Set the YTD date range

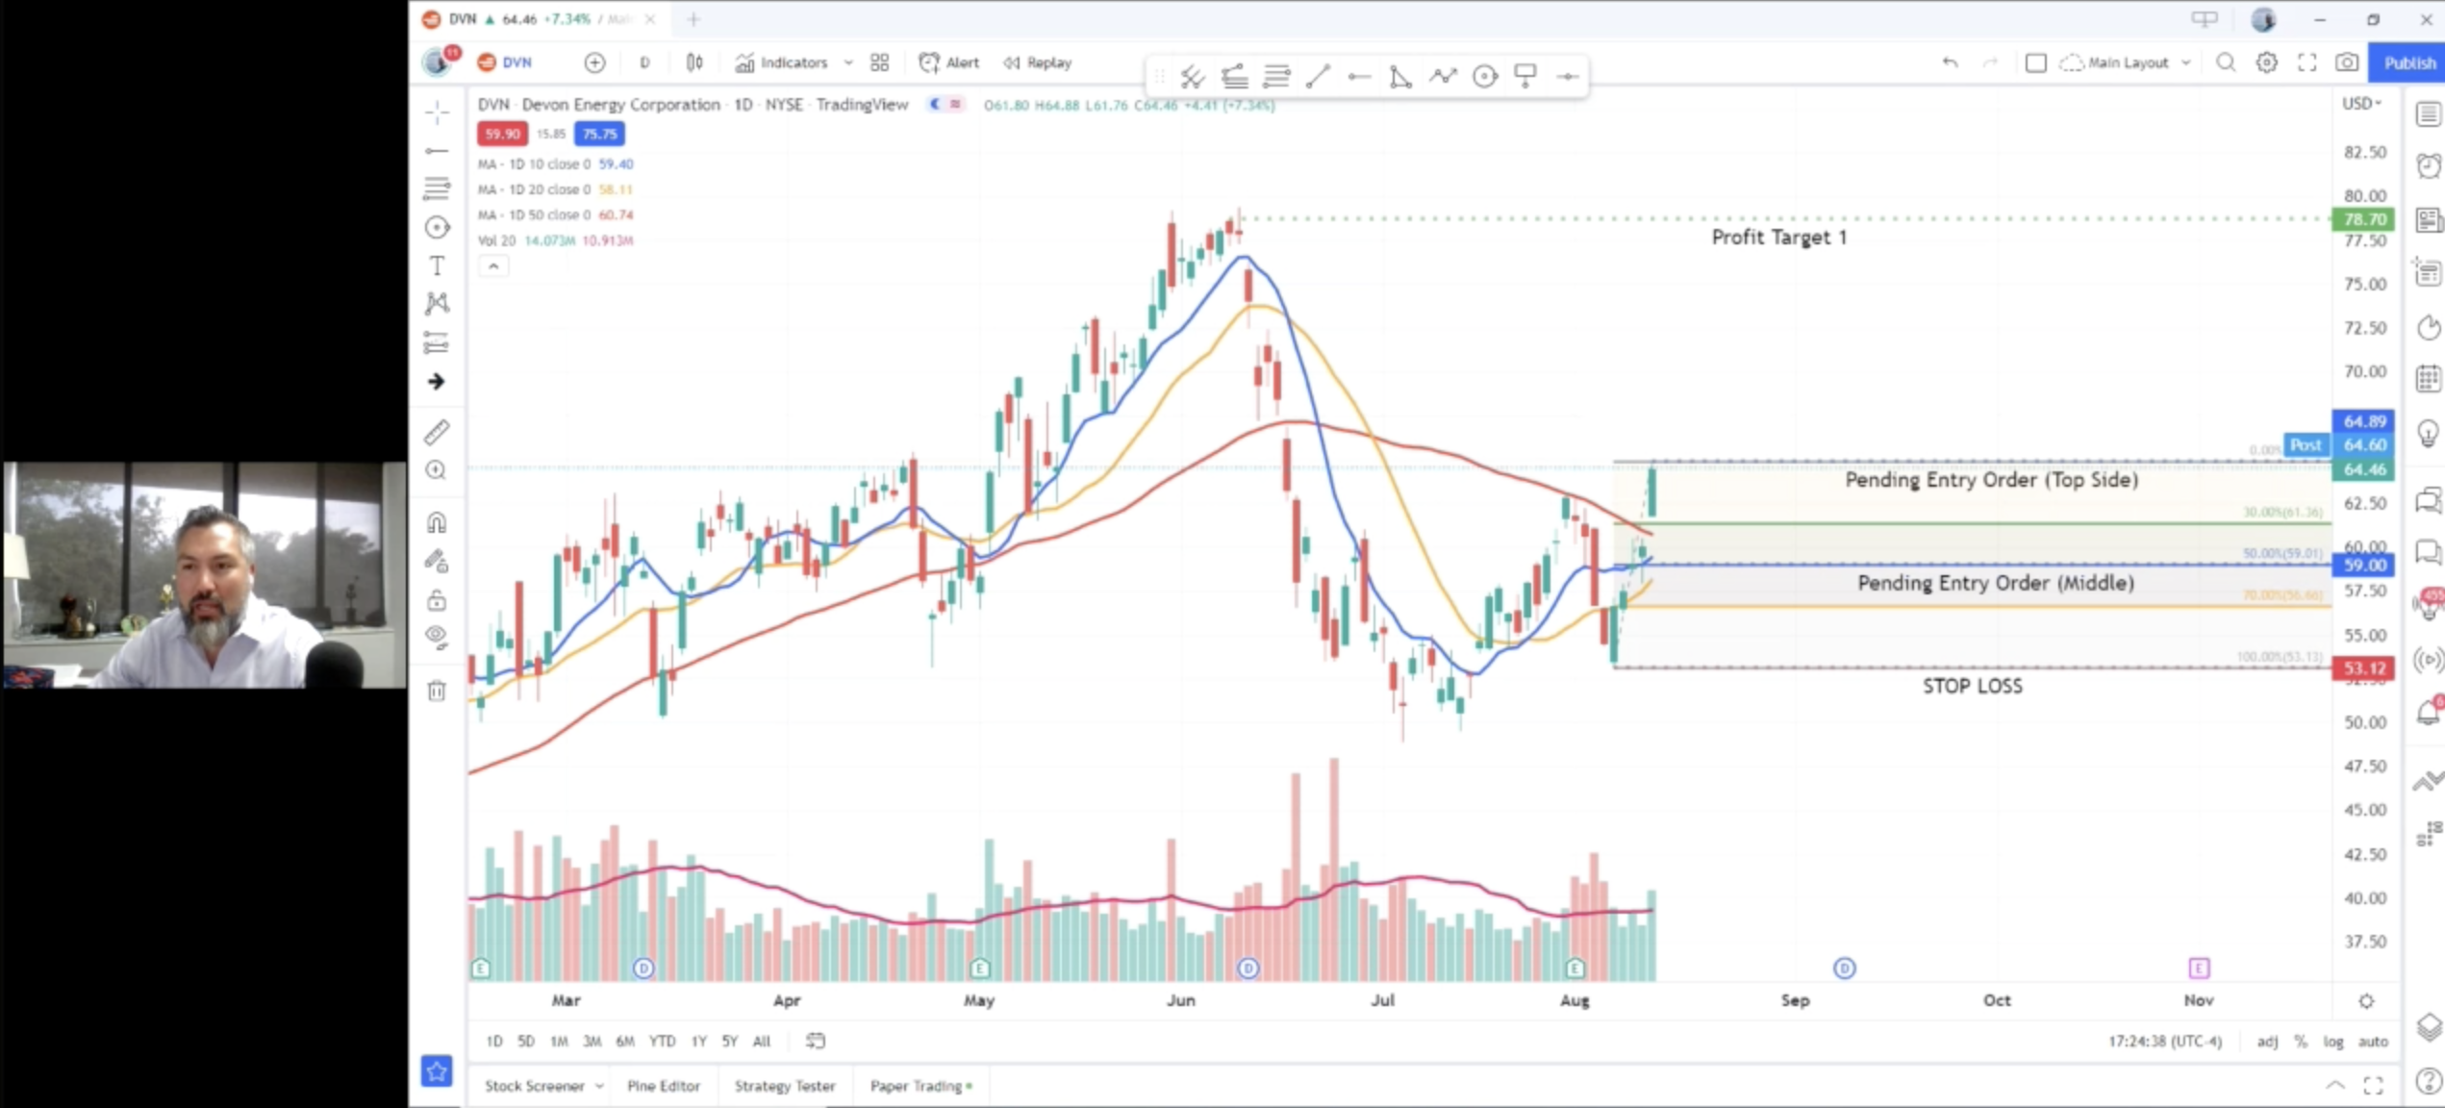point(662,1041)
